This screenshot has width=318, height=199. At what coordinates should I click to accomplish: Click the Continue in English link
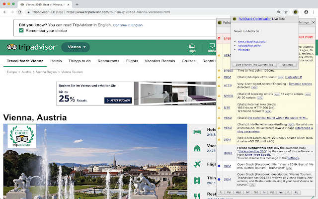point(128,25)
